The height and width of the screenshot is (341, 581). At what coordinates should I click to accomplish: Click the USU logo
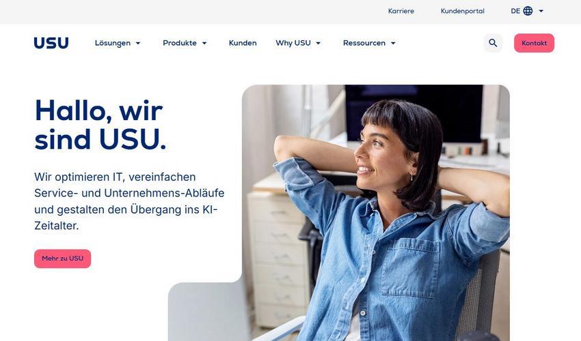[x=51, y=43]
